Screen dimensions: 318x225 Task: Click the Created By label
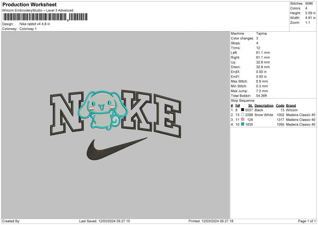(11, 221)
